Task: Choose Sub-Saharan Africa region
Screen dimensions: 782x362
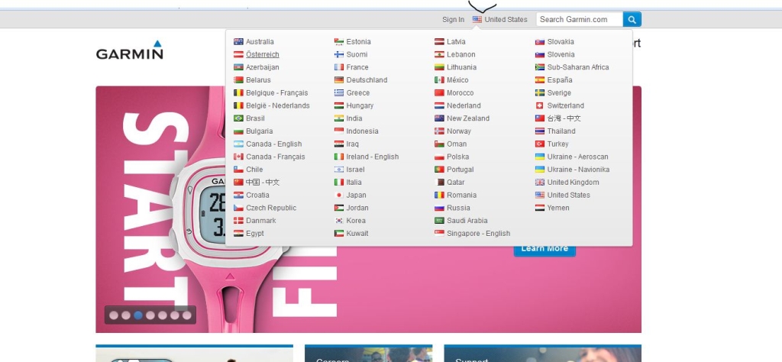Action: pos(578,67)
